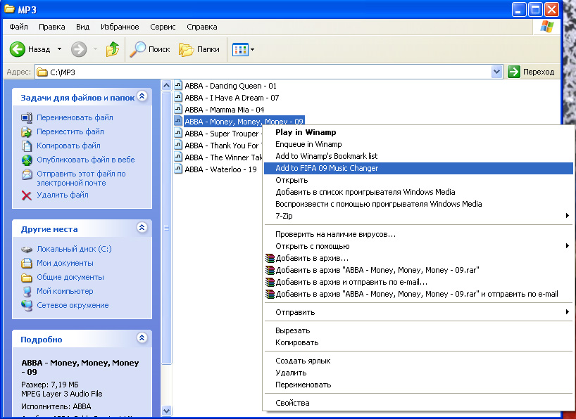Open the Сервис menu
Viewport: 576px width, 419px height.
[163, 27]
